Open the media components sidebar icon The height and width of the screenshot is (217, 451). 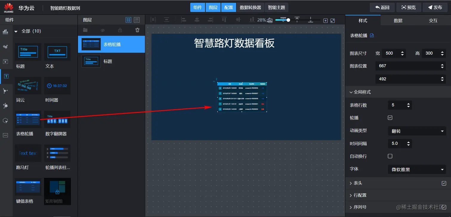(x=5, y=62)
